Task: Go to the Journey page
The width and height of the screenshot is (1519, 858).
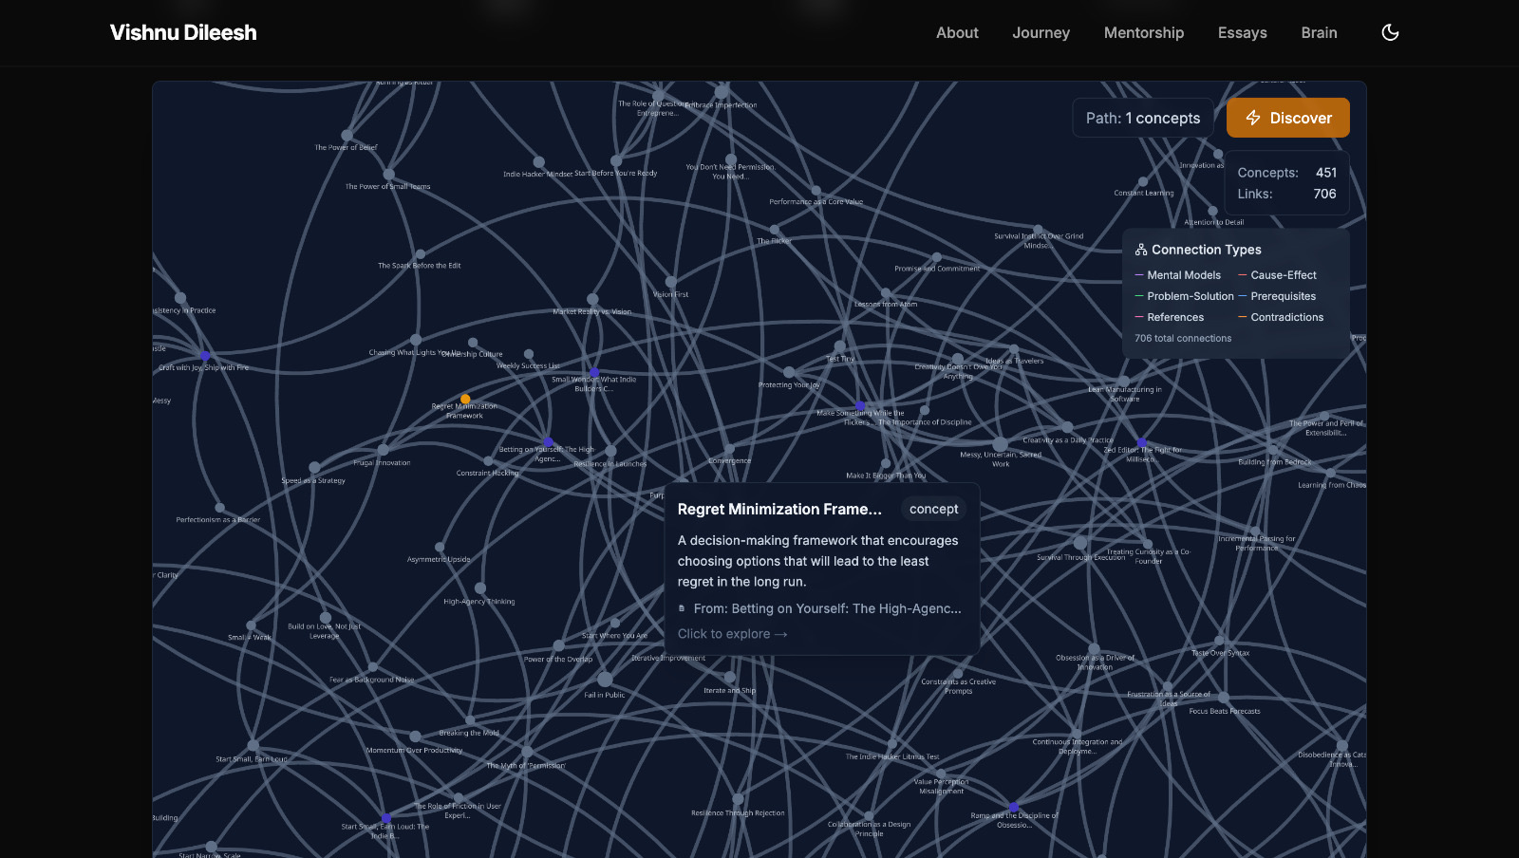Action: (1041, 32)
